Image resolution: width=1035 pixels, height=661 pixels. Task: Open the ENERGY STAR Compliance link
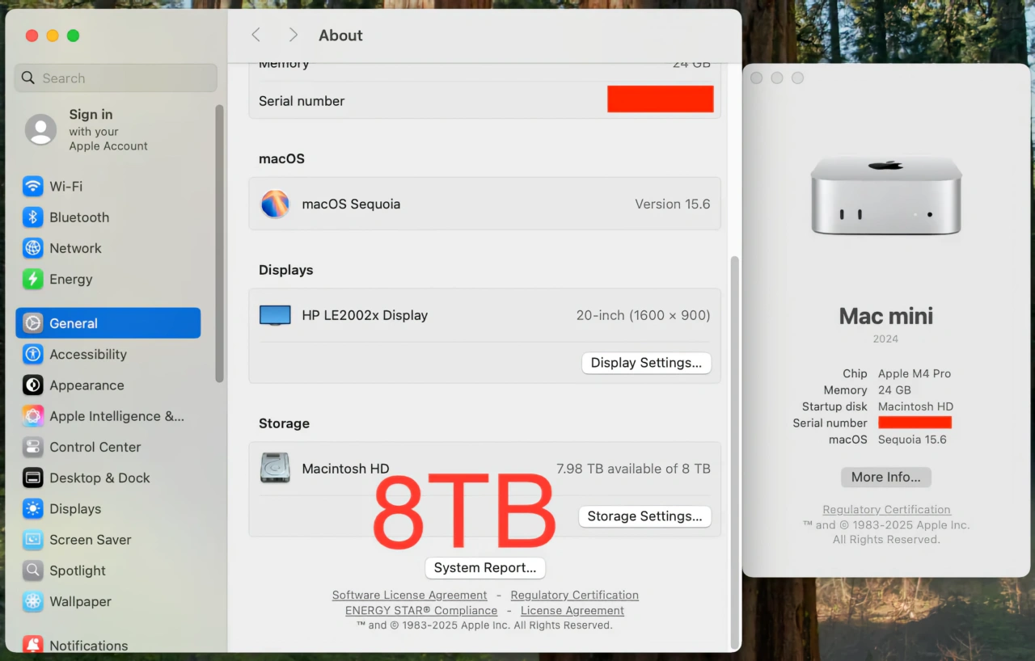coord(420,610)
